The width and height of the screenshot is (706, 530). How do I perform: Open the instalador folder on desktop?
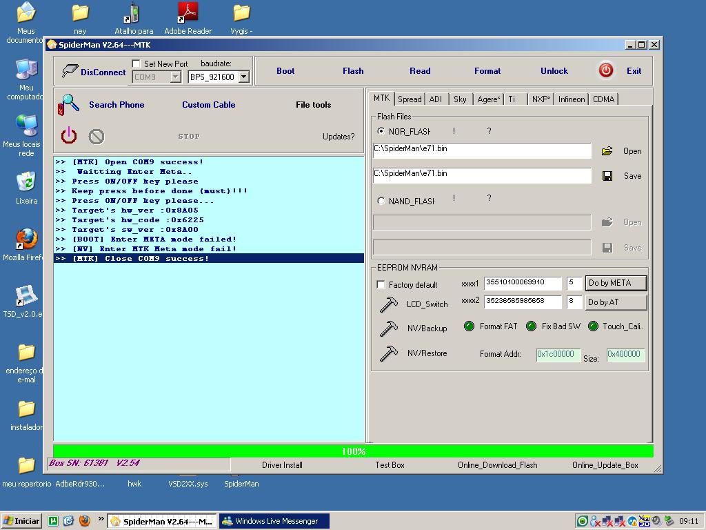tap(27, 415)
